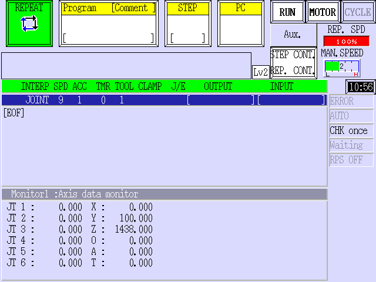Switch STEP CONT. setting
This screenshot has height=282, width=376.
click(x=293, y=55)
